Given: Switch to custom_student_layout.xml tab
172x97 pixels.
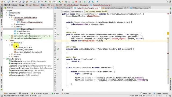Looking at the screenshot, I should pyautogui.click(x=115, y=8).
